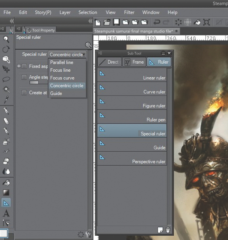Viewport: 228px width, 240px height.
Task: Toggle the Fixed aspect checkbox
Action: (24, 66)
